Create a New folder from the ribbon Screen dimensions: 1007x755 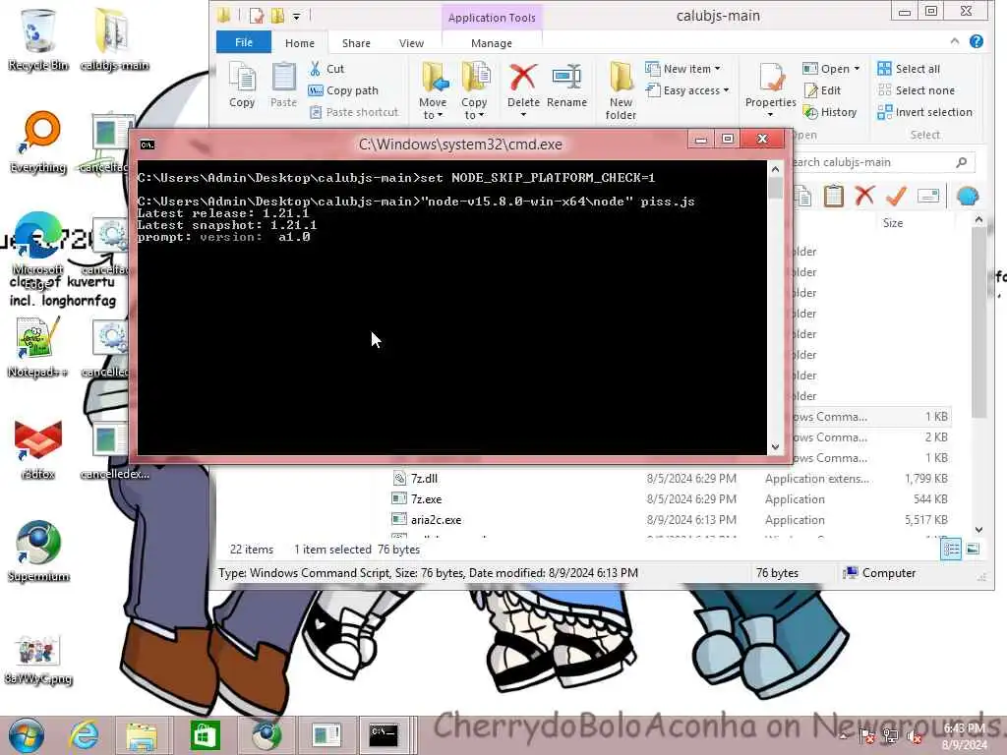pyautogui.click(x=621, y=91)
